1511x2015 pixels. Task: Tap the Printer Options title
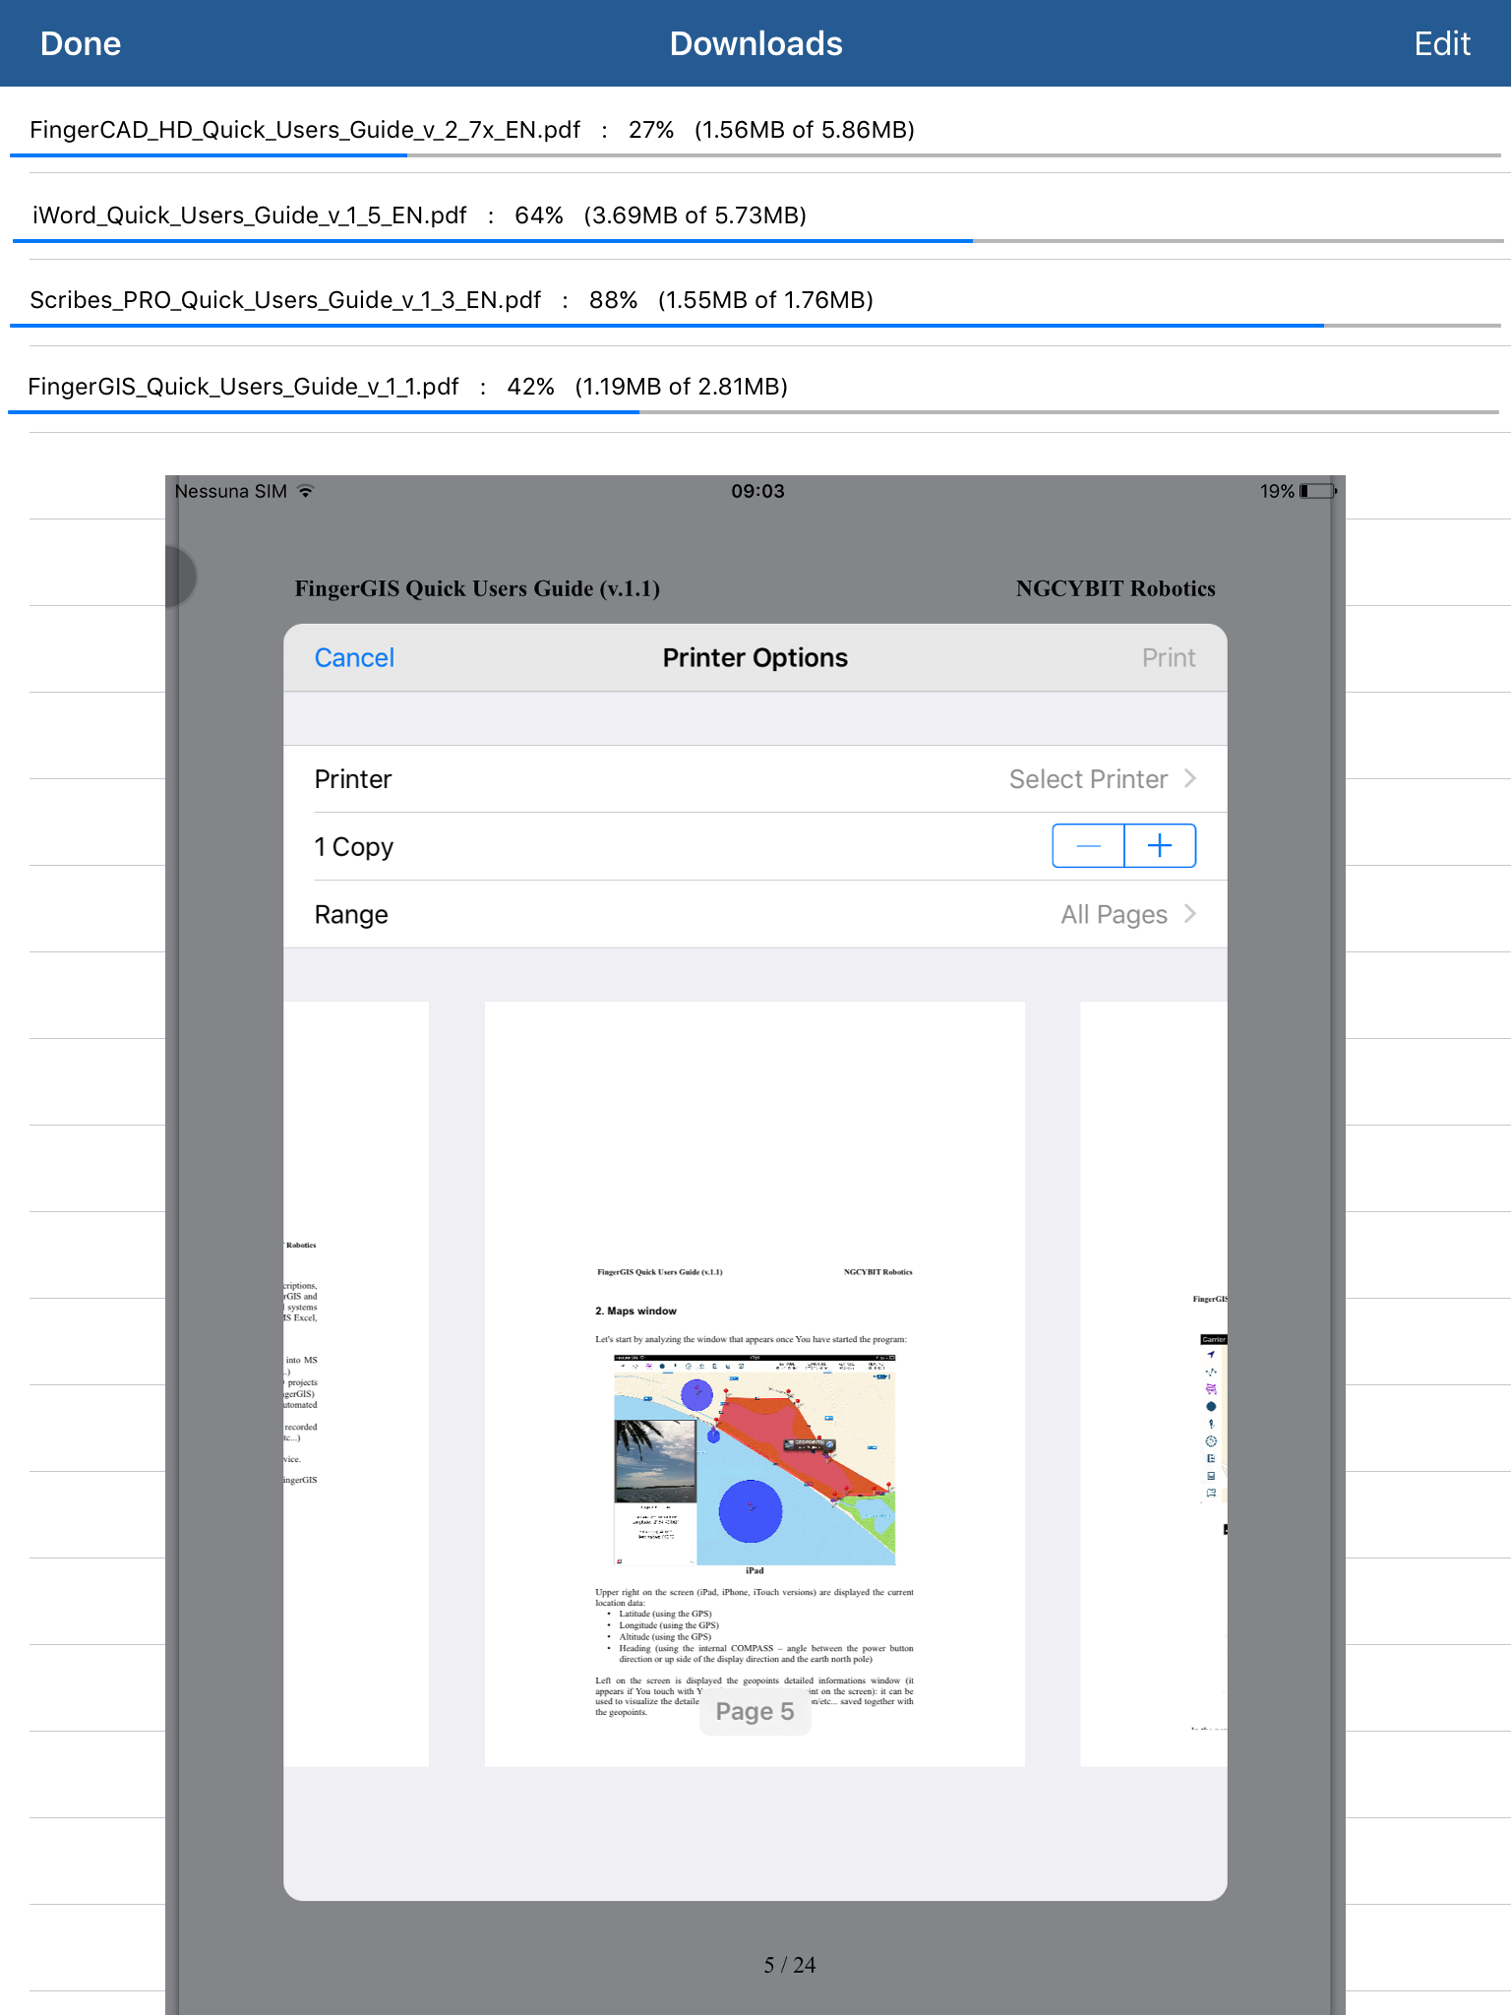(755, 657)
